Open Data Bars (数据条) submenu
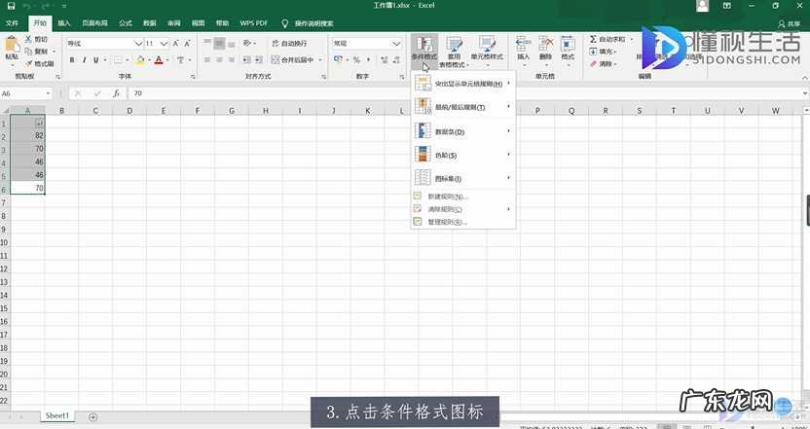The width and height of the screenshot is (810, 429). coord(463,131)
